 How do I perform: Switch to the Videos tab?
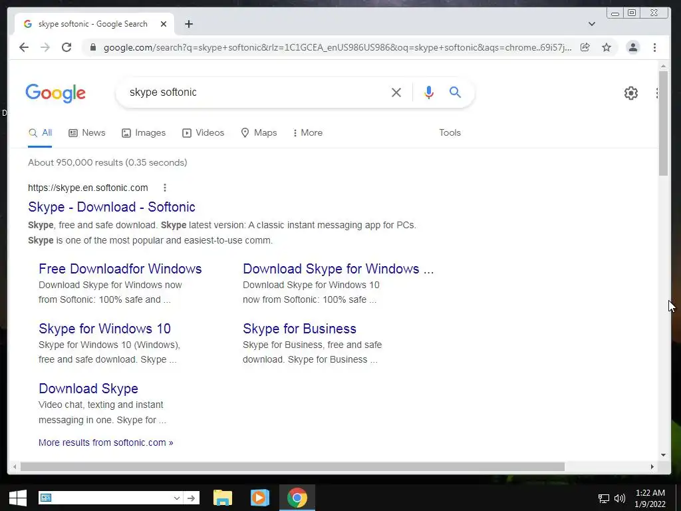point(204,133)
